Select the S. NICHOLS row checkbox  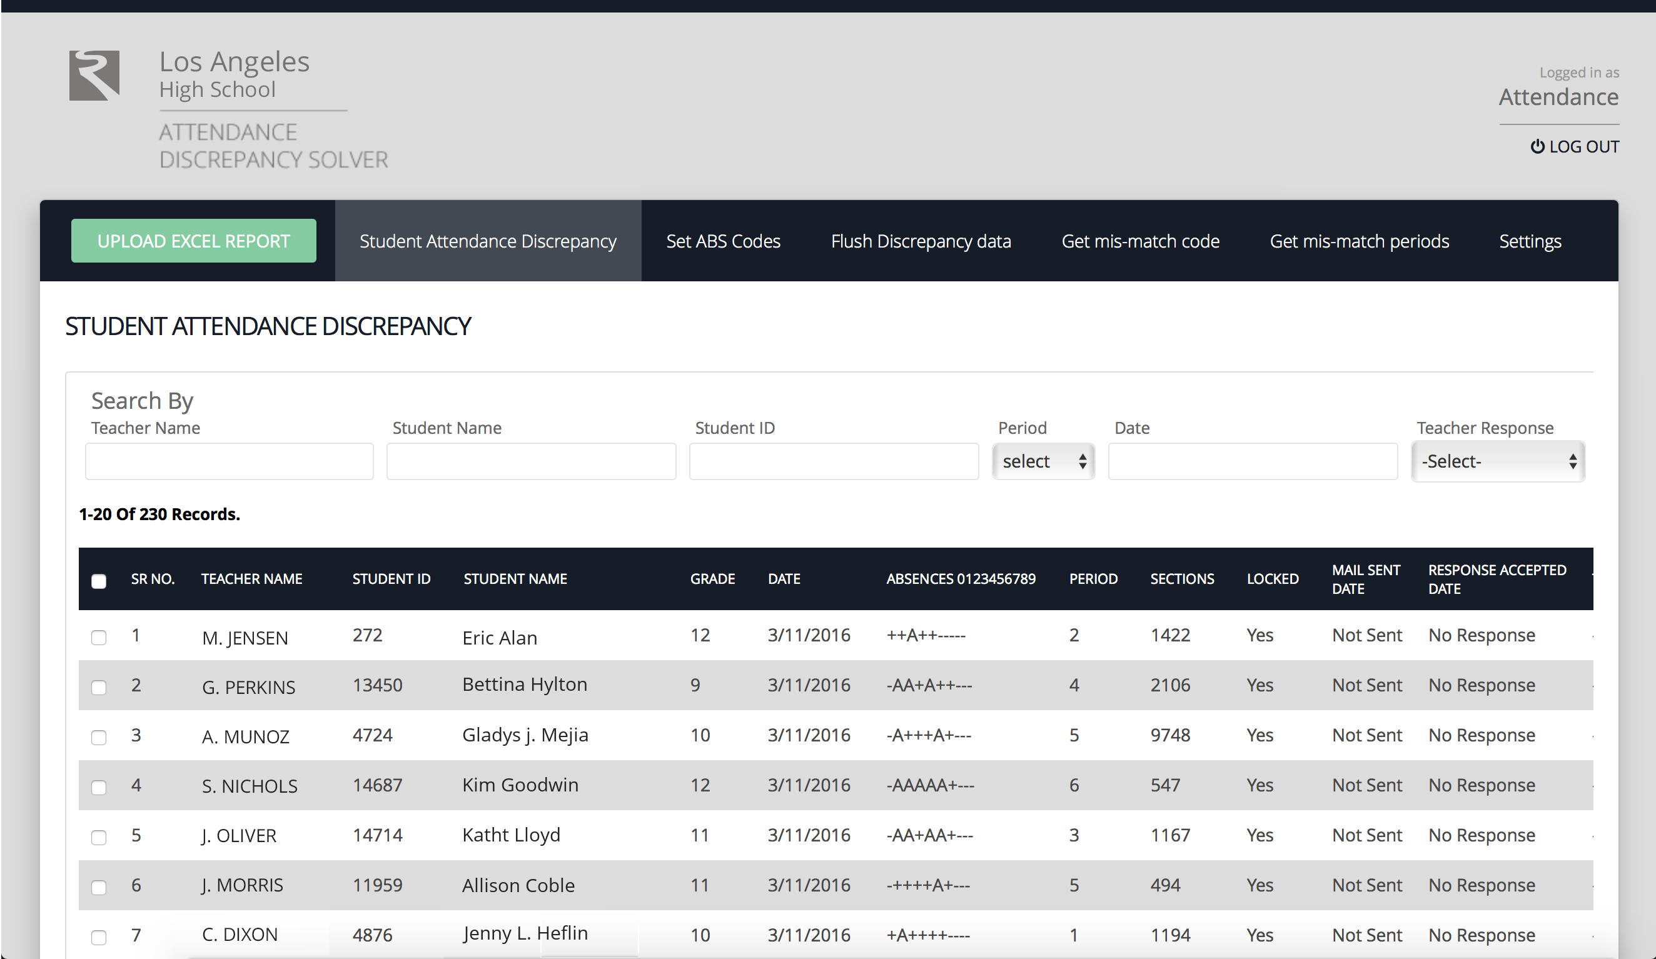tap(99, 787)
